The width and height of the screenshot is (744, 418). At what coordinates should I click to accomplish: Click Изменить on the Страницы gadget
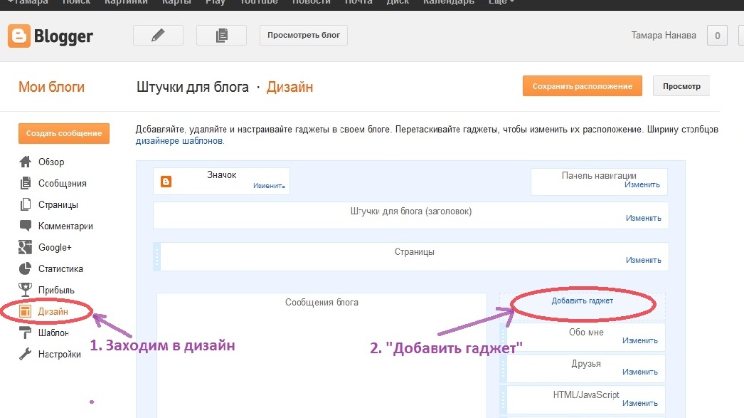(x=644, y=260)
